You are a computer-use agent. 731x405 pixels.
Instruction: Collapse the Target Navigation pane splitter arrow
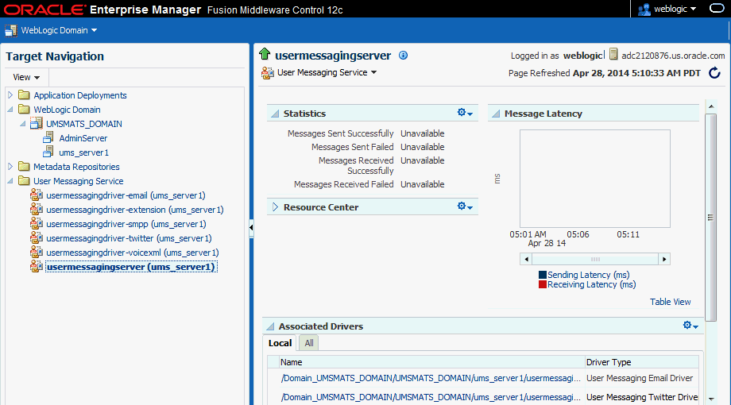tap(251, 228)
